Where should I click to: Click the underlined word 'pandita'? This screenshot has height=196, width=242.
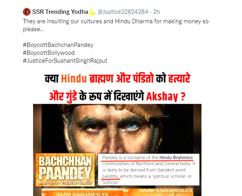coord(110,176)
